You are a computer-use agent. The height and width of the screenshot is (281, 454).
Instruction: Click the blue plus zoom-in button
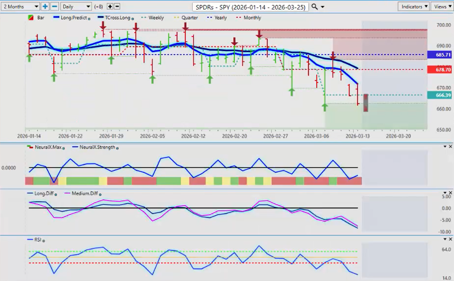45,7
